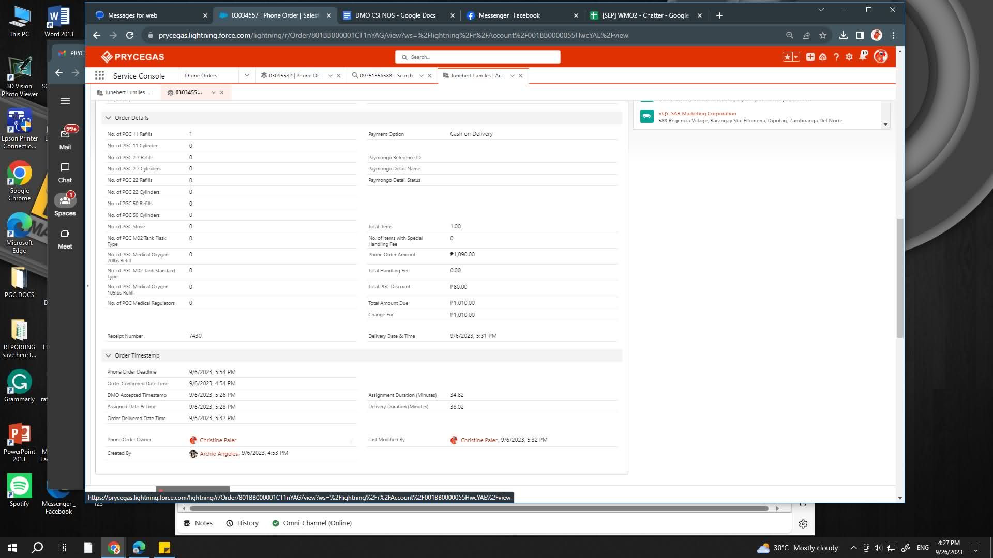The width and height of the screenshot is (993, 558).
Task: Open Sticky Notes from the taskbar
Action: click(x=164, y=548)
